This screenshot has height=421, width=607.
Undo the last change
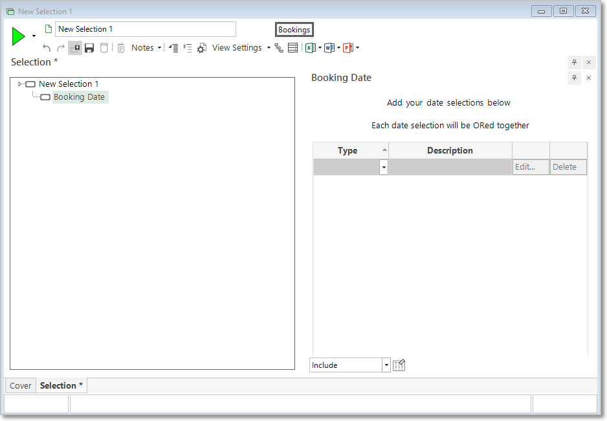(47, 48)
